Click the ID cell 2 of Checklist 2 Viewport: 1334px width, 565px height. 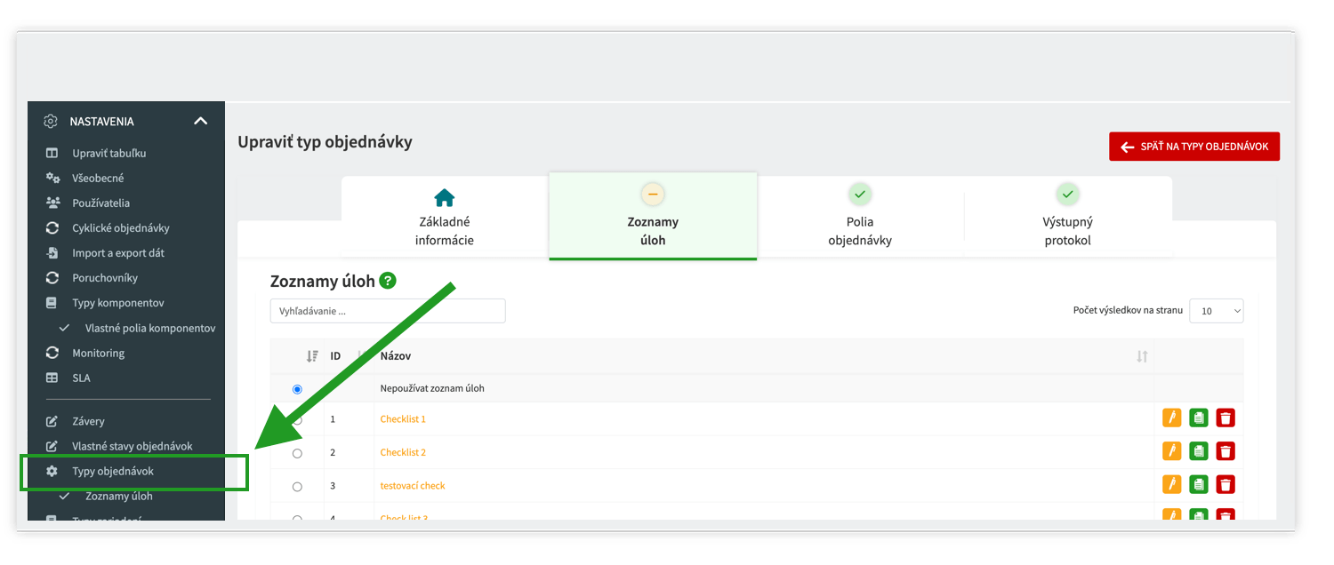coord(333,453)
